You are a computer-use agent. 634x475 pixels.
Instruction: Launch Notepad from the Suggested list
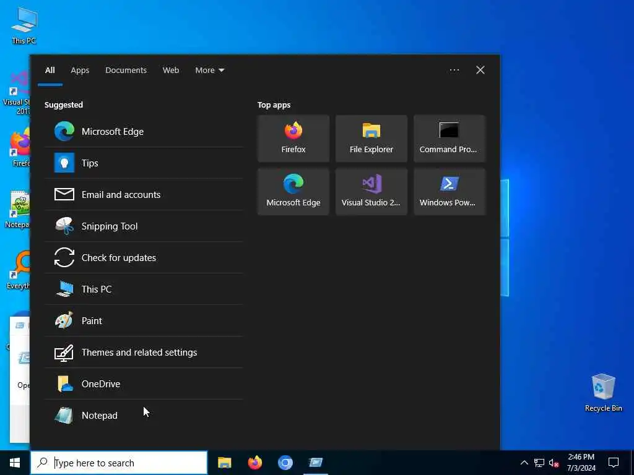(x=144, y=415)
